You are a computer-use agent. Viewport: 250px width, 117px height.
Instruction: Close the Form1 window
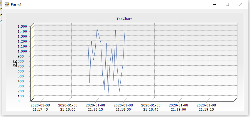[241, 4]
